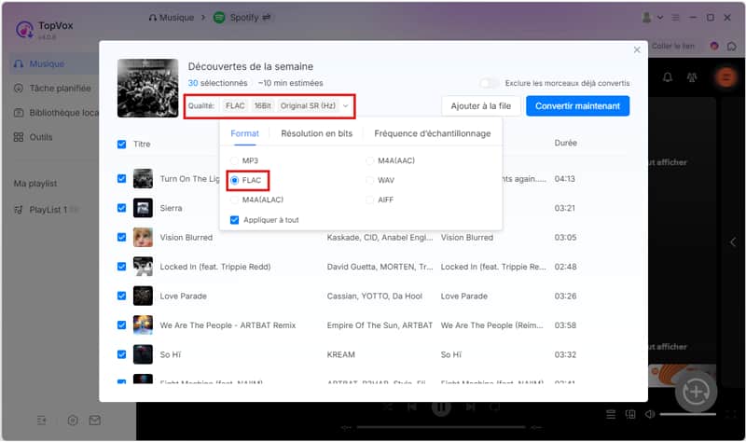This screenshot has height=442, width=746.
Task: Click the Durée column header
Action: coord(565,144)
